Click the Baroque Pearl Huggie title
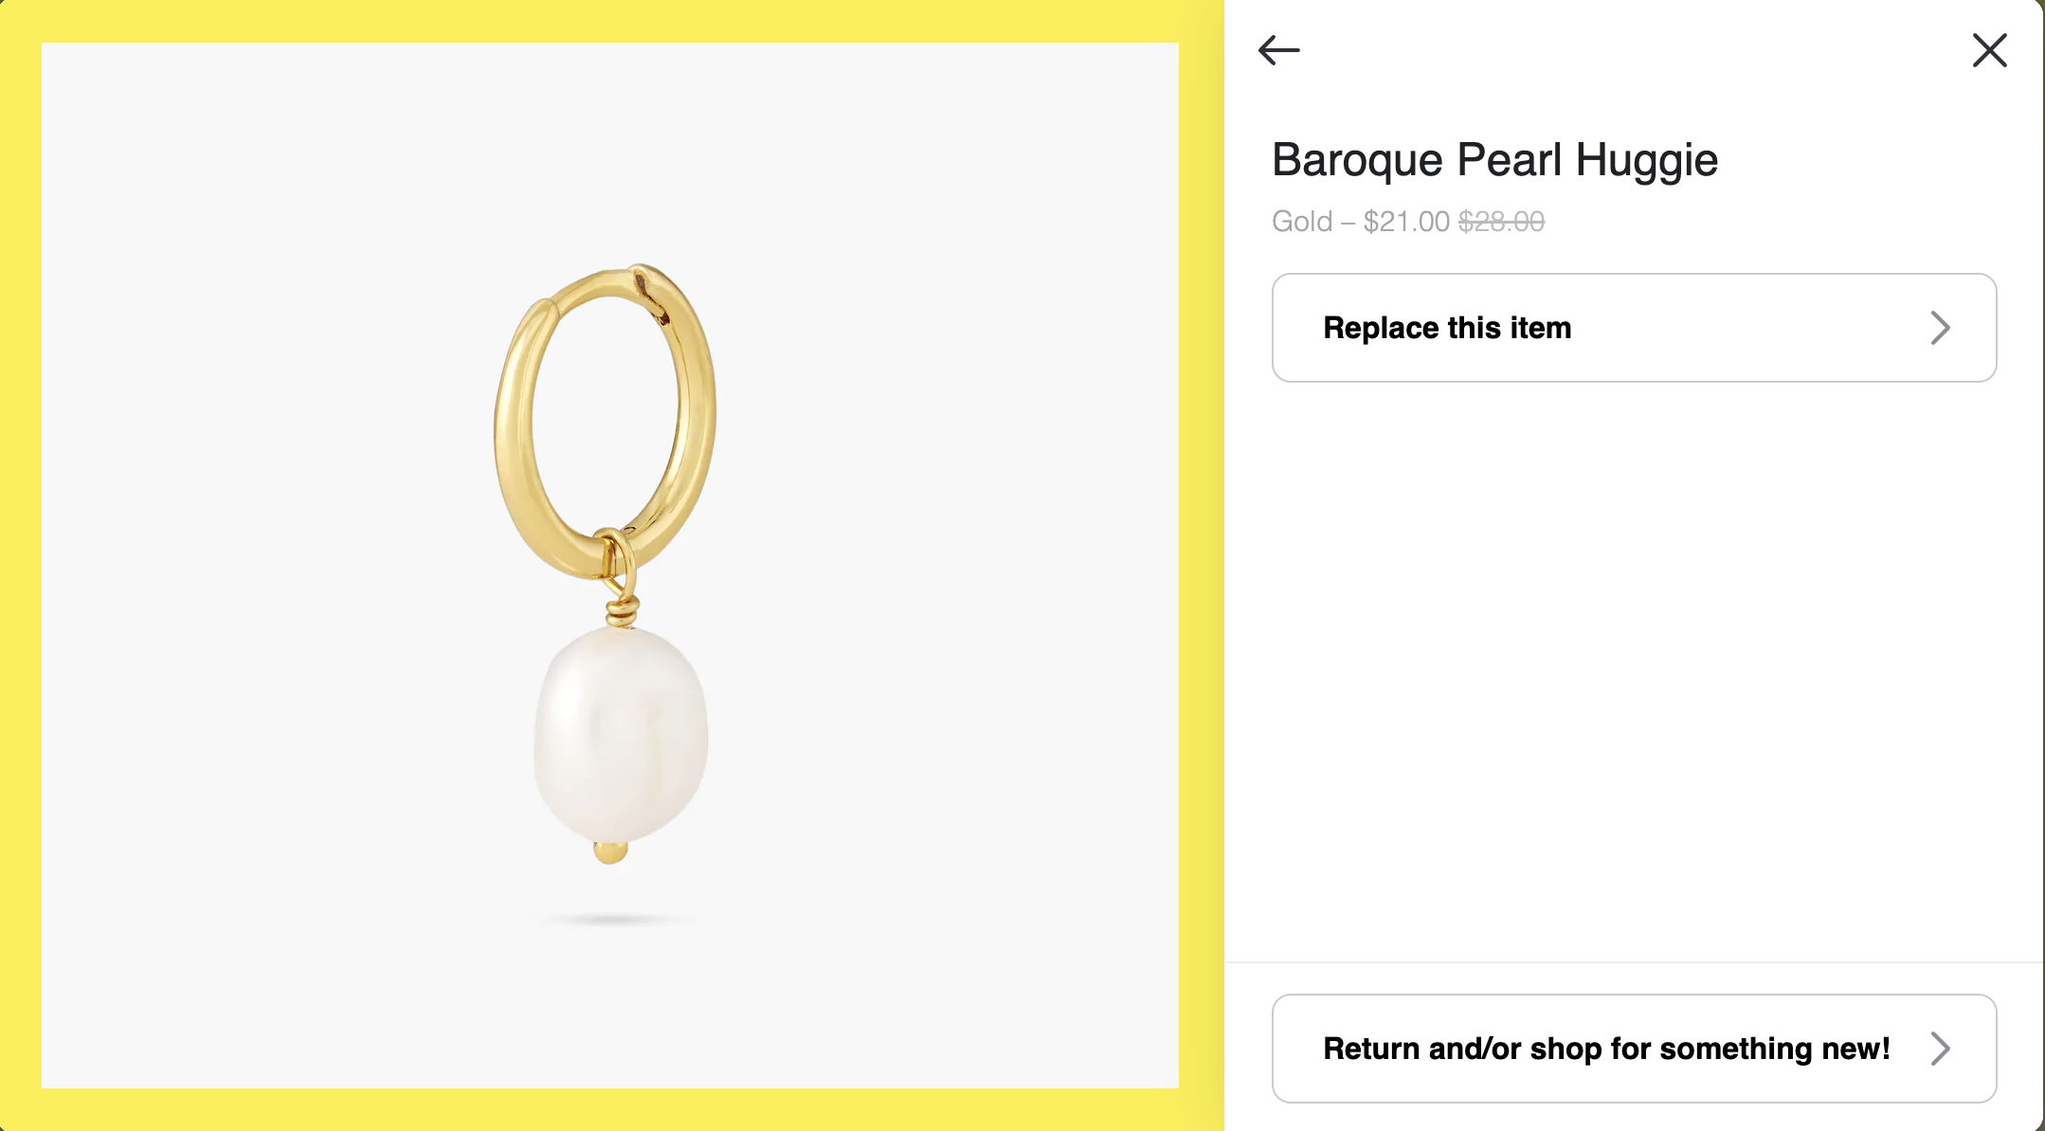This screenshot has width=2045, height=1131. [1494, 159]
